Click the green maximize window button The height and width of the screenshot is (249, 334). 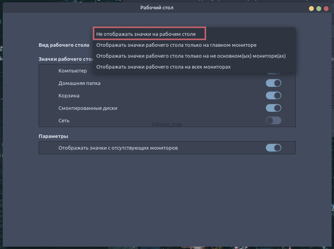[319, 8]
